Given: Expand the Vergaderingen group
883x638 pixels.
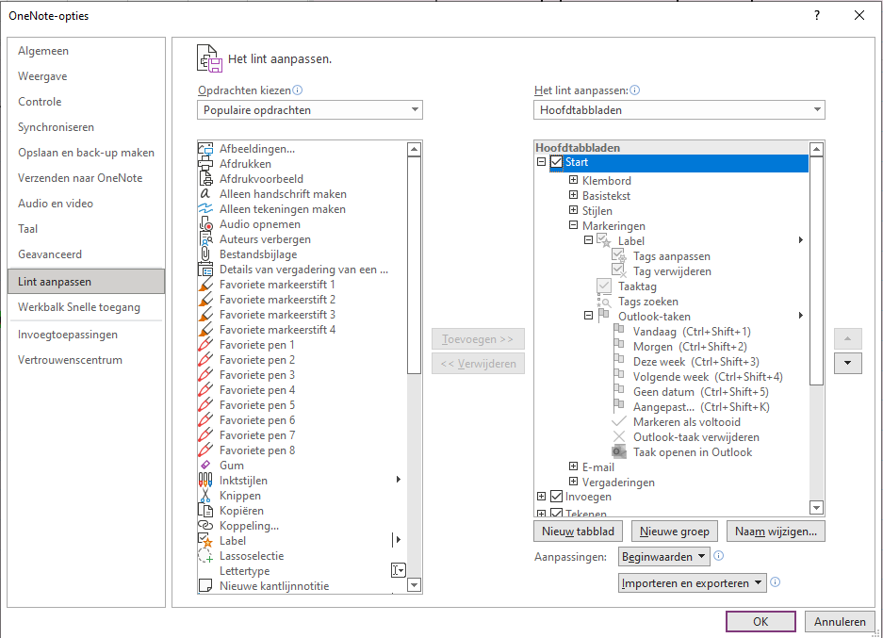Looking at the screenshot, I should pos(573,482).
